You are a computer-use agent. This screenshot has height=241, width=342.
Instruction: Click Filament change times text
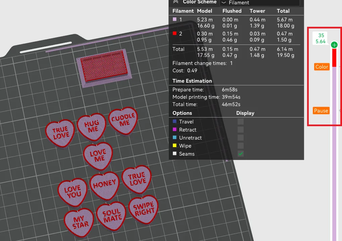202,63
